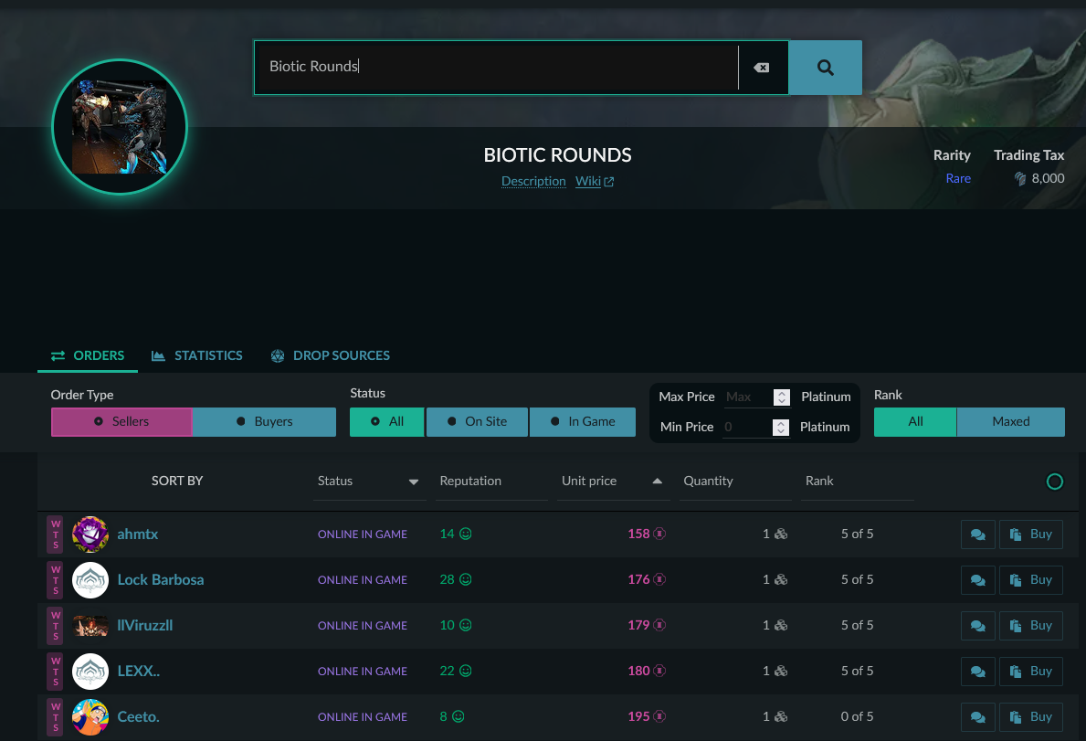Open chat with seller Ceeto.
This screenshot has width=1086, height=741.
978,717
